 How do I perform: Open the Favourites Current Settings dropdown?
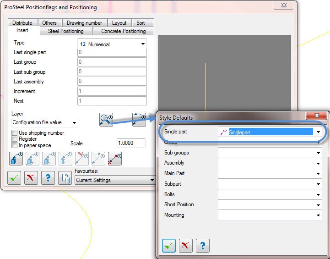[115, 180]
